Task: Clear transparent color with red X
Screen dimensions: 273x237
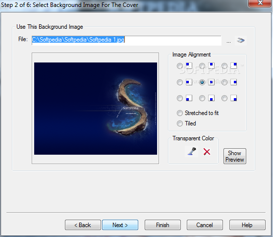Action: pos(207,152)
